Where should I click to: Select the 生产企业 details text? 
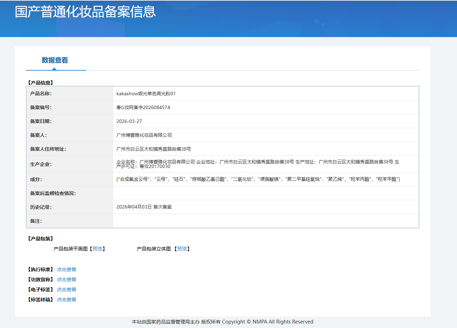(x=258, y=164)
